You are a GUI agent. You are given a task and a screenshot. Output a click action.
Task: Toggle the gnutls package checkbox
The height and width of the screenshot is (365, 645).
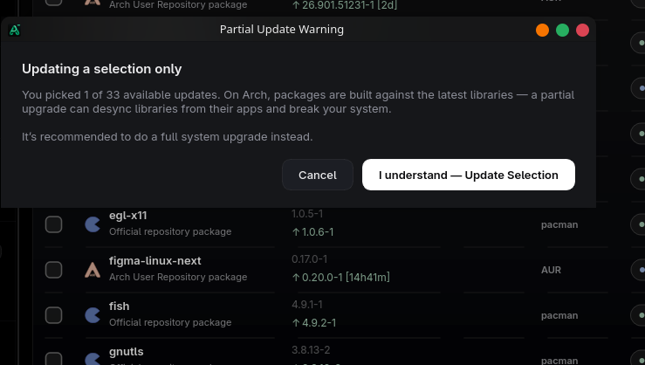pyautogui.click(x=53, y=358)
